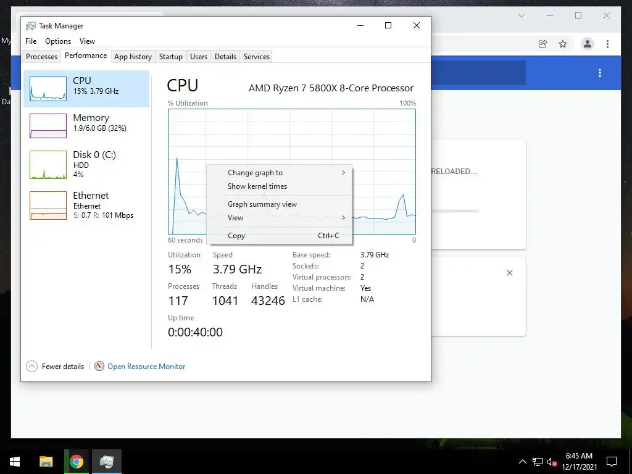Click the L1 cache N/A value

tap(367, 299)
